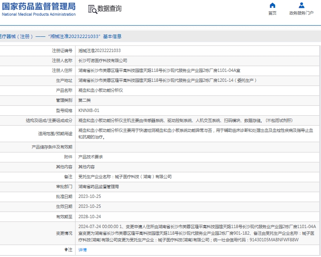
Task: Click the 政务服务门户 text link
Action: click(x=301, y=13)
